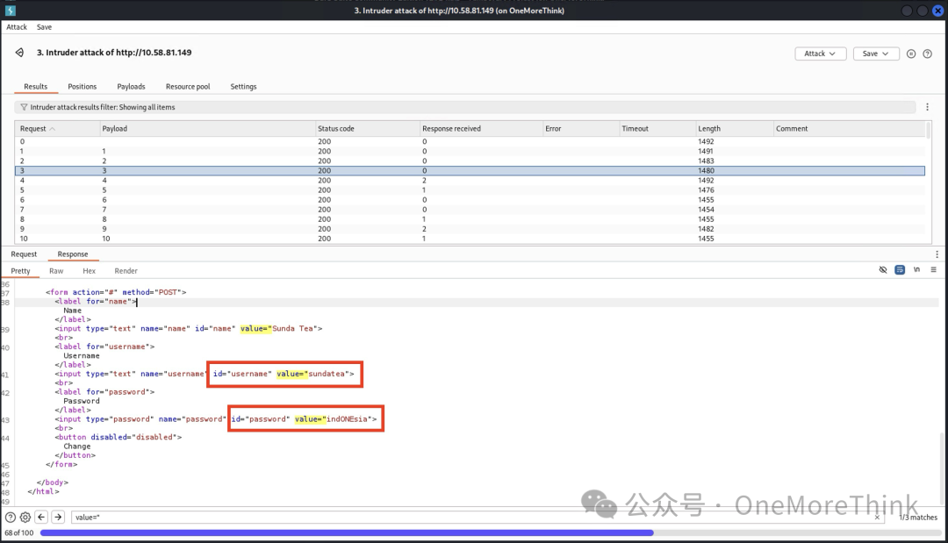
Task: Select result row with payload 6
Action: [x=470, y=199]
